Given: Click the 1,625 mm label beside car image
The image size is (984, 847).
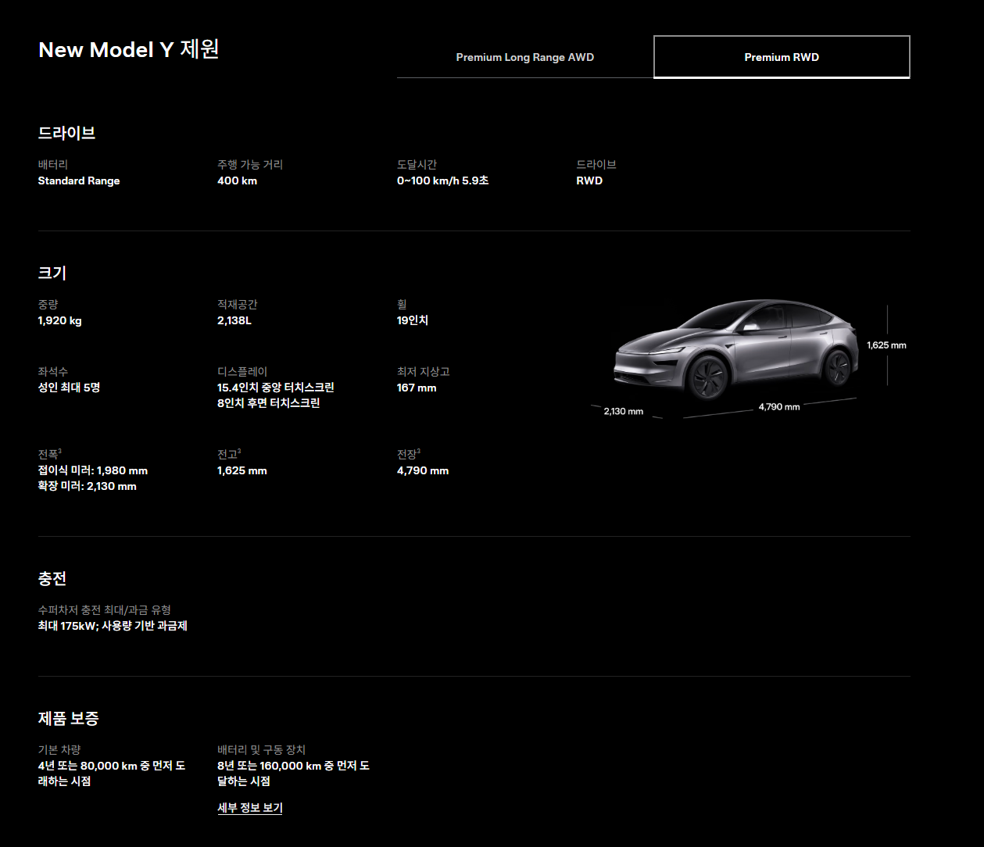Looking at the screenshot, I should tap(886, 345).
